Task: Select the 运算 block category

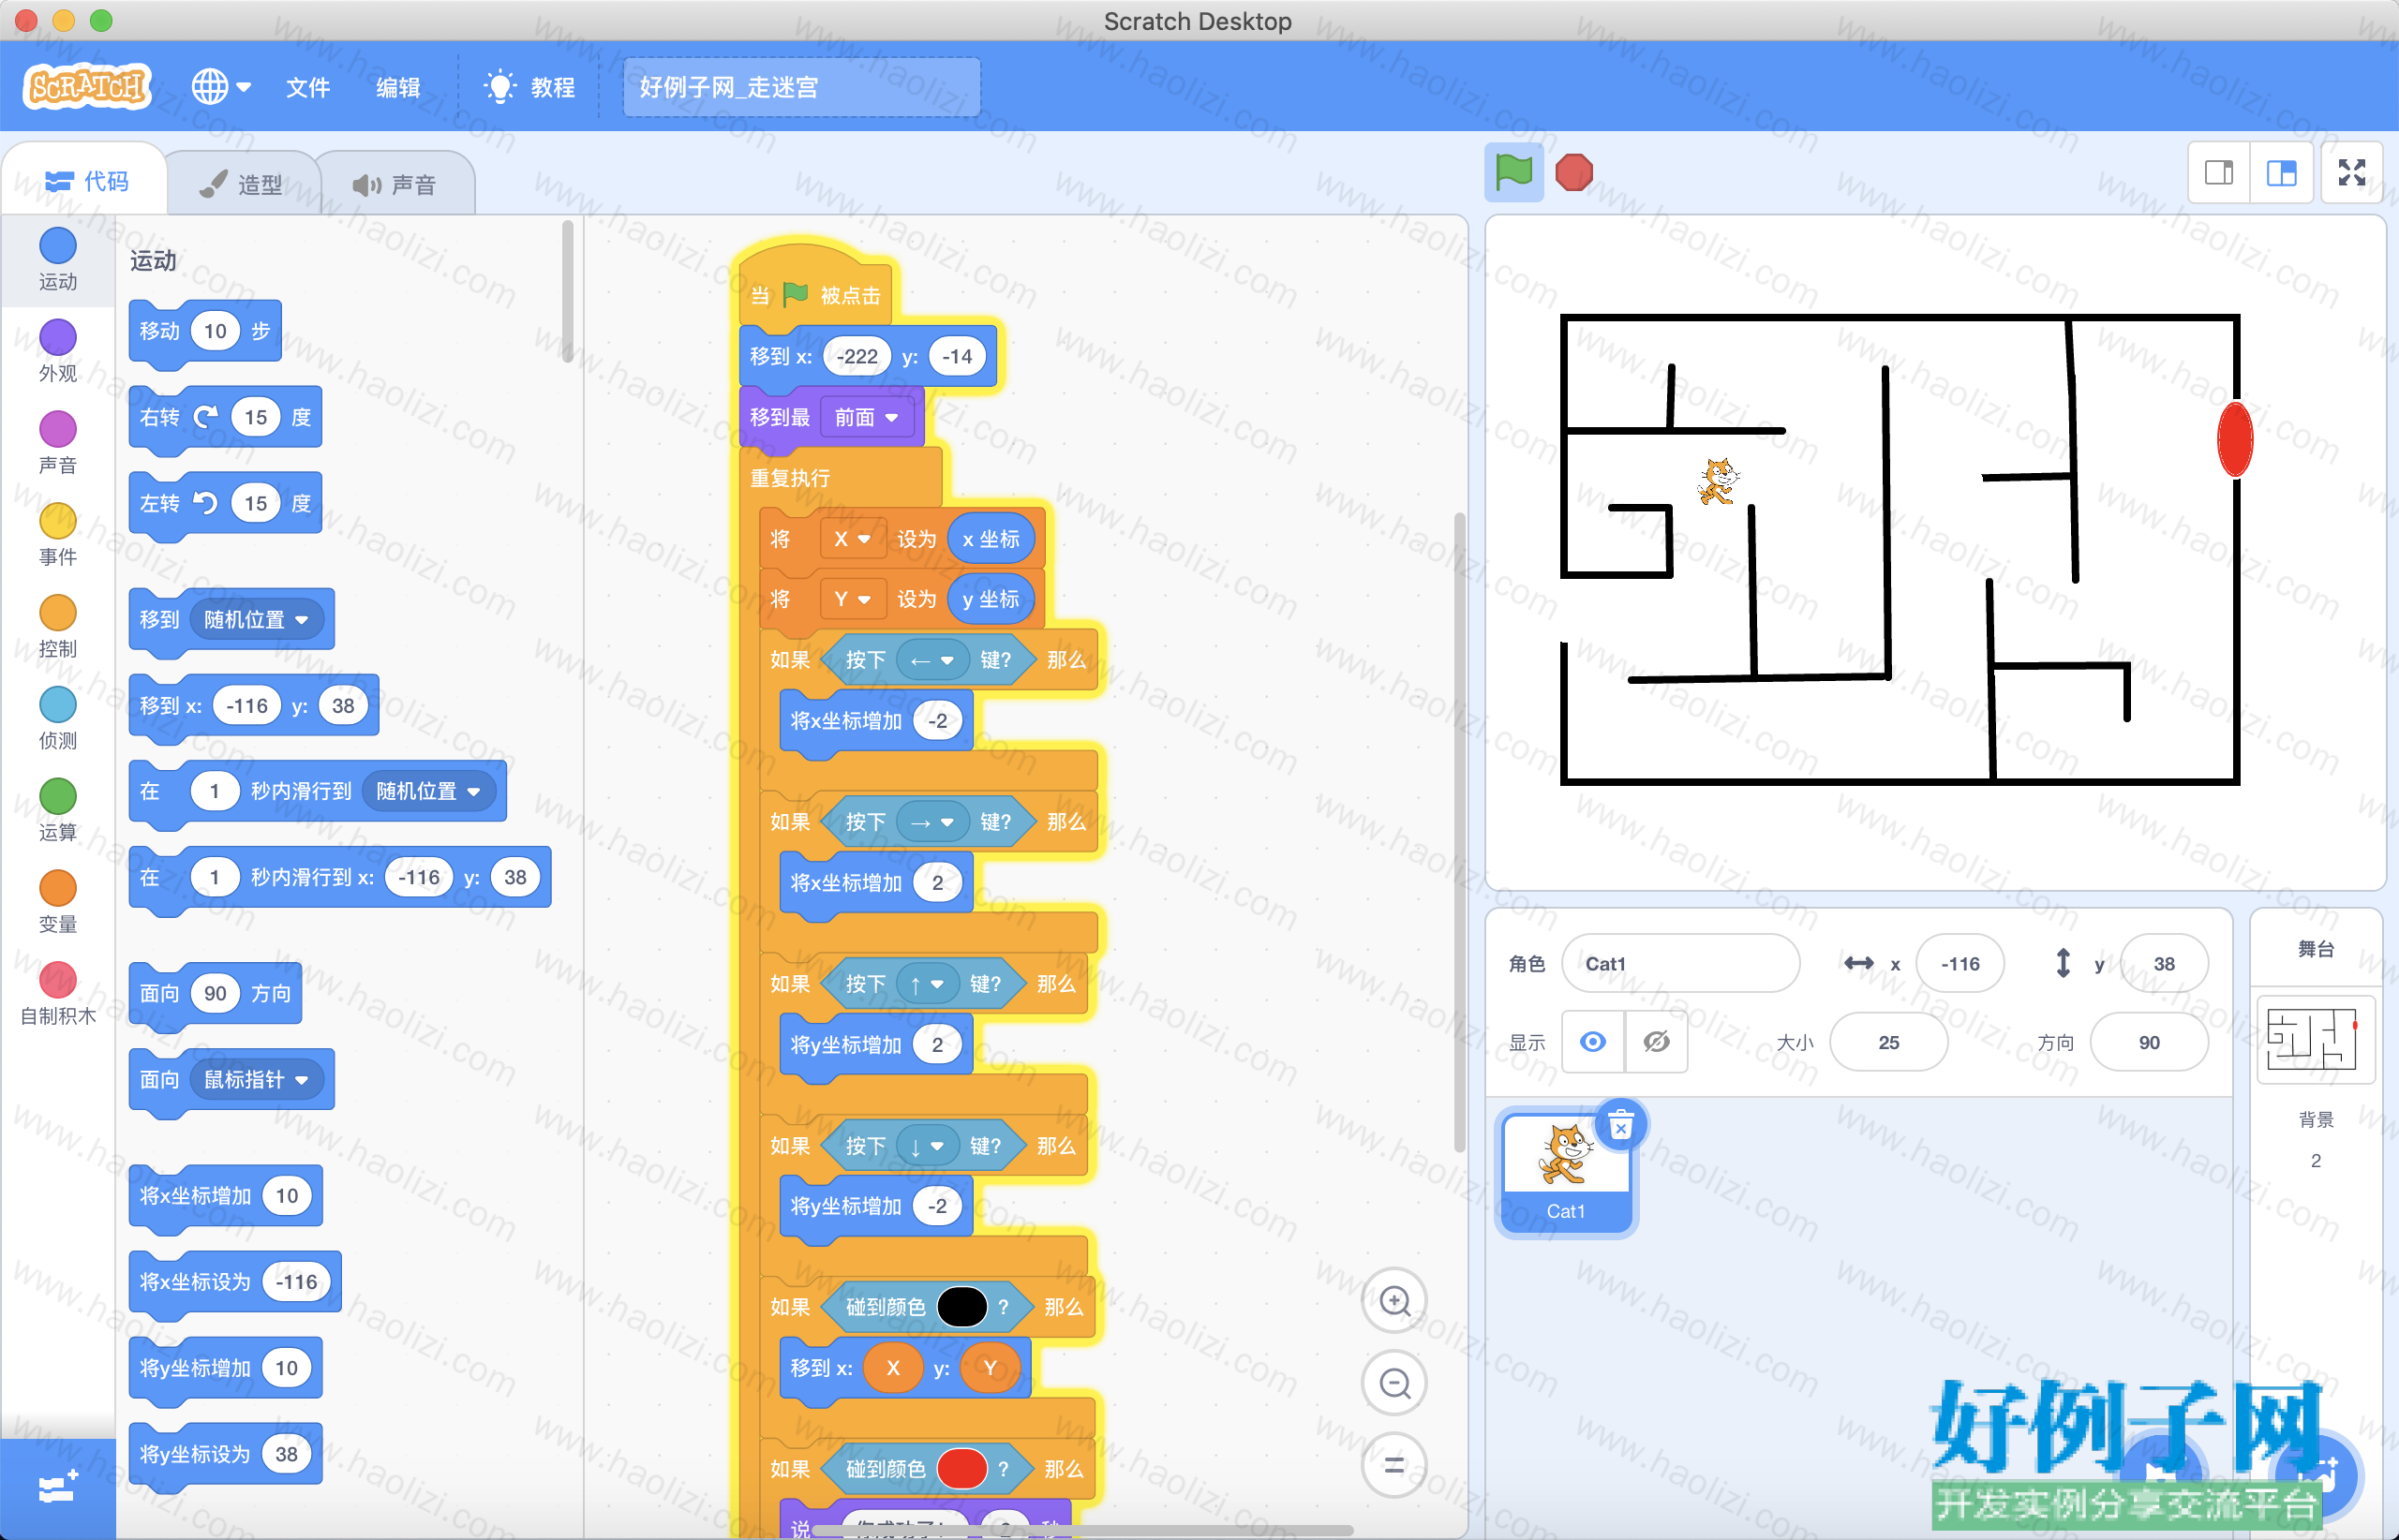Action: pos(57,810)
